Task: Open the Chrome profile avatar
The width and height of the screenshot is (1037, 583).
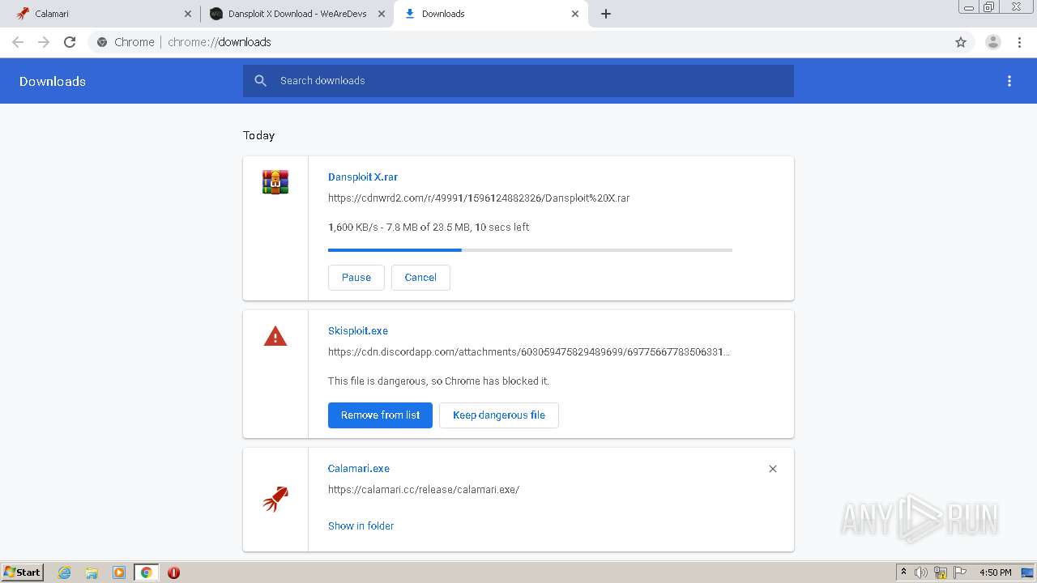Action: 993,42
